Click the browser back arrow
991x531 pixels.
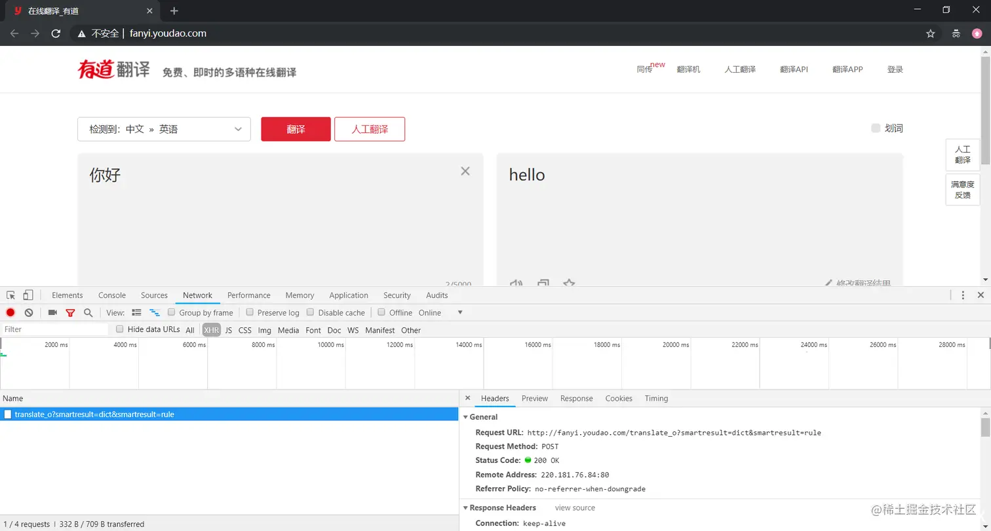pos(14,33)
